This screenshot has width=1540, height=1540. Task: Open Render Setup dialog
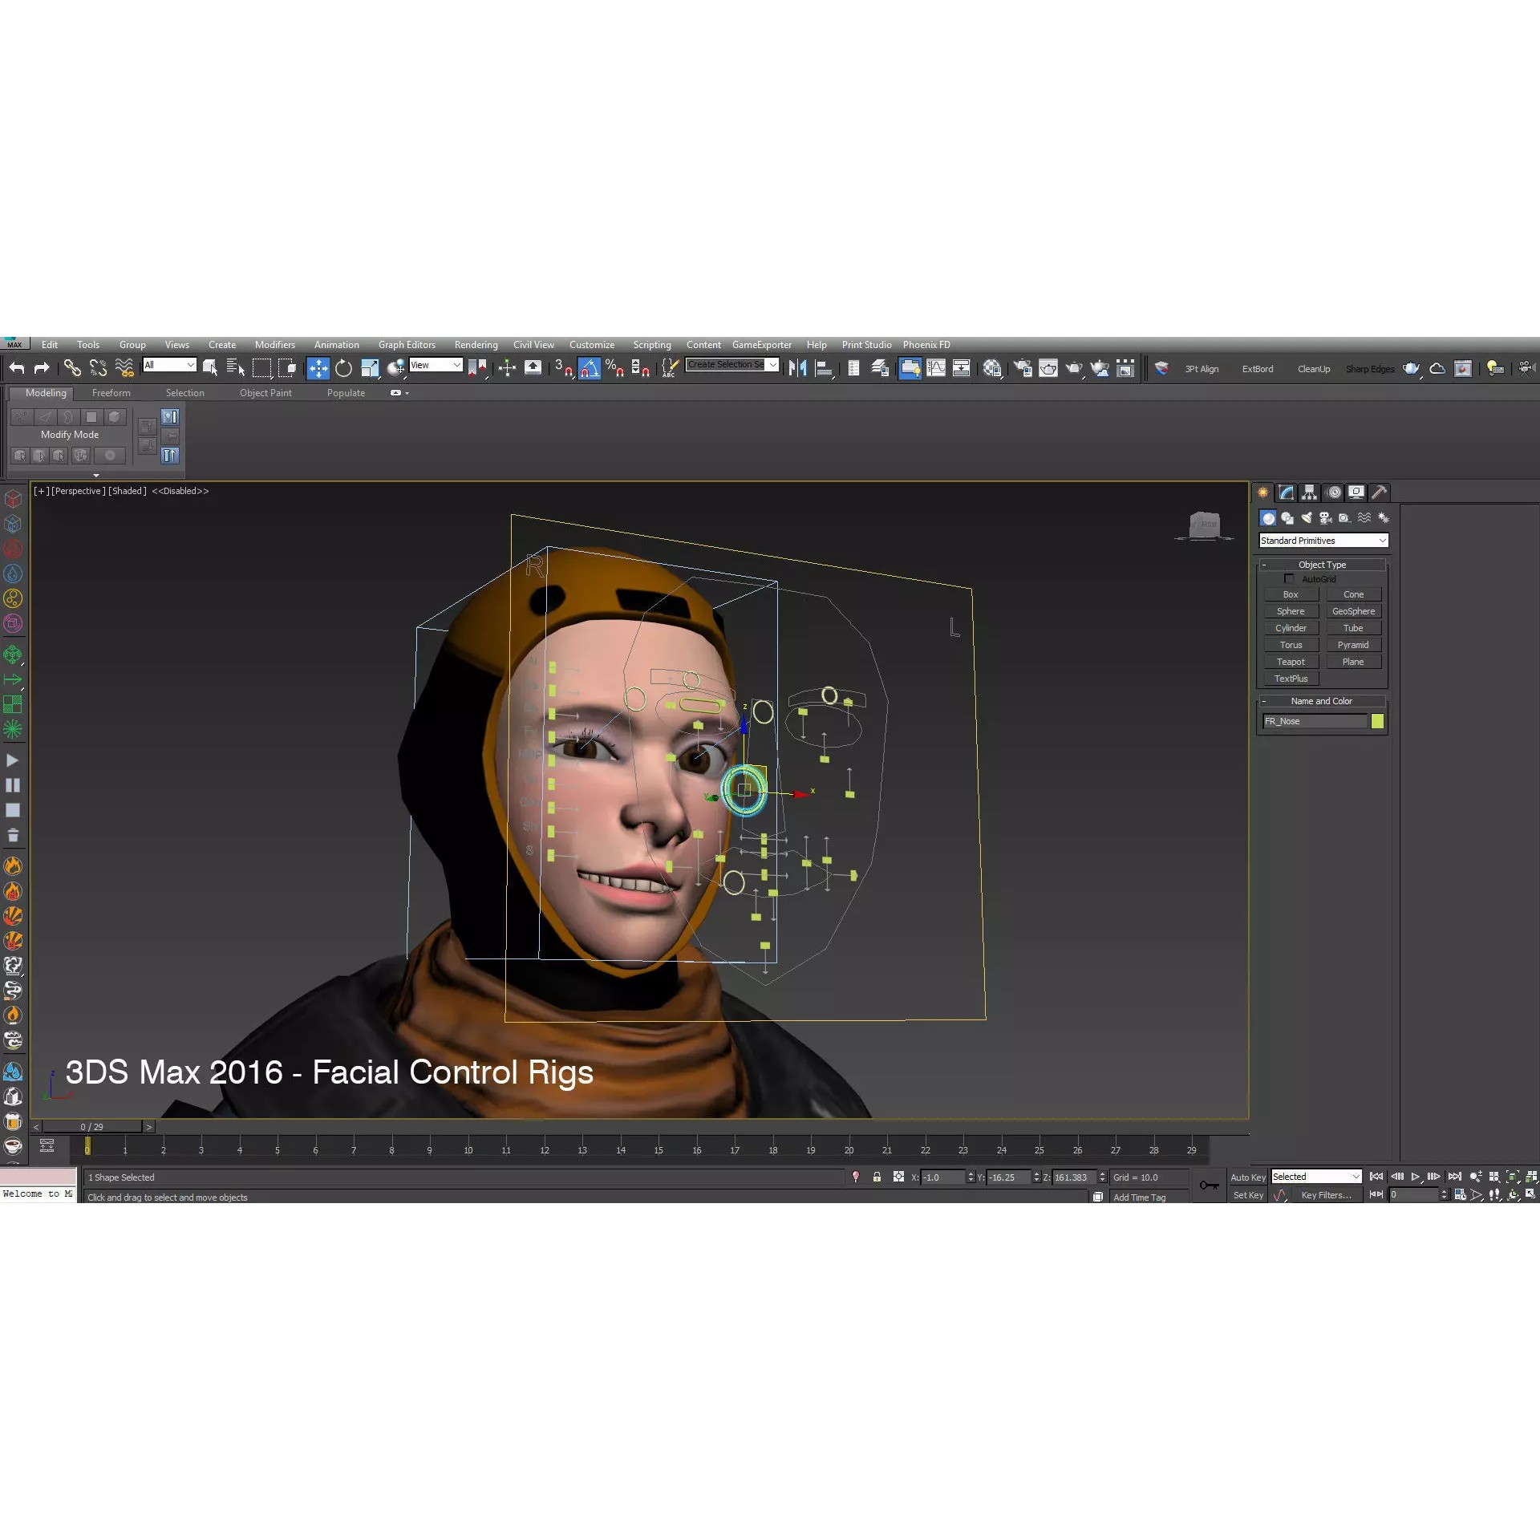1023,368
